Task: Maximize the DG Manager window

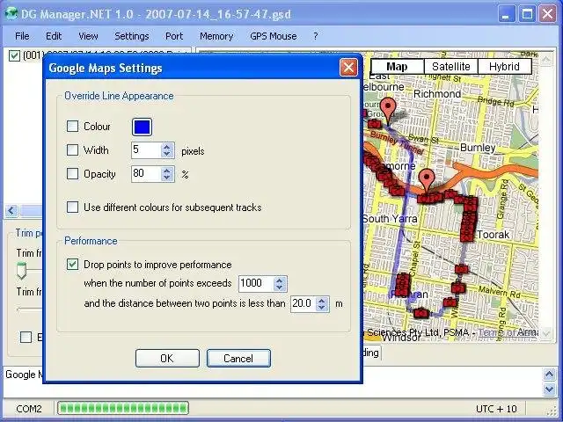Action: pyautogui.click(x=527, y=14)
